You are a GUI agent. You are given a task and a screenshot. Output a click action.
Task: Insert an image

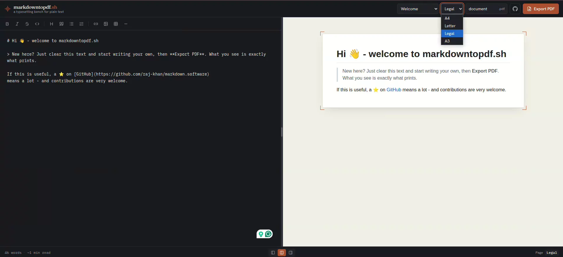(x=106, y=24)
